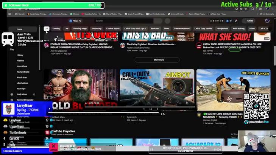Select the Kickboxing filter chip
Screen dimensions: 276x155
[x=97, y=29]
